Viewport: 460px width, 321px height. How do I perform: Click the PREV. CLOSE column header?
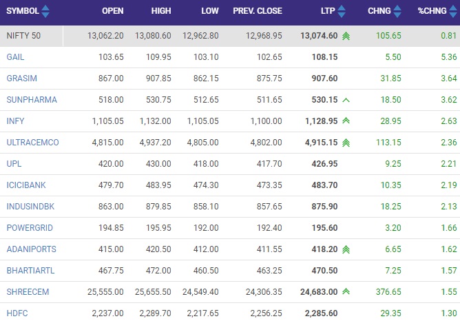258,11
